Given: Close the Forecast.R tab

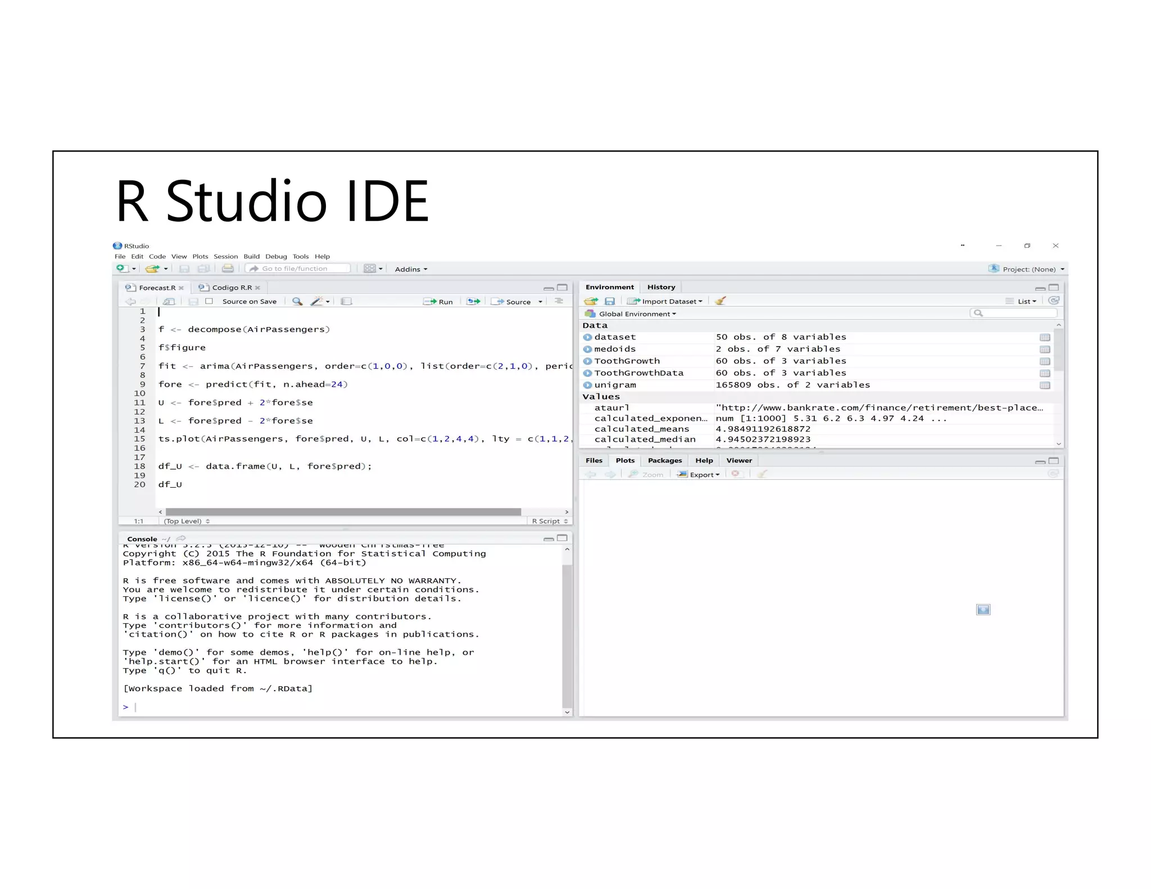Looking at the screenshot, I should tap(181, 288).
